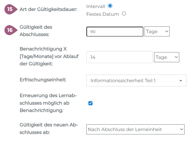Click the Art der Gültigkeitsdauer label

click(48, 9)
